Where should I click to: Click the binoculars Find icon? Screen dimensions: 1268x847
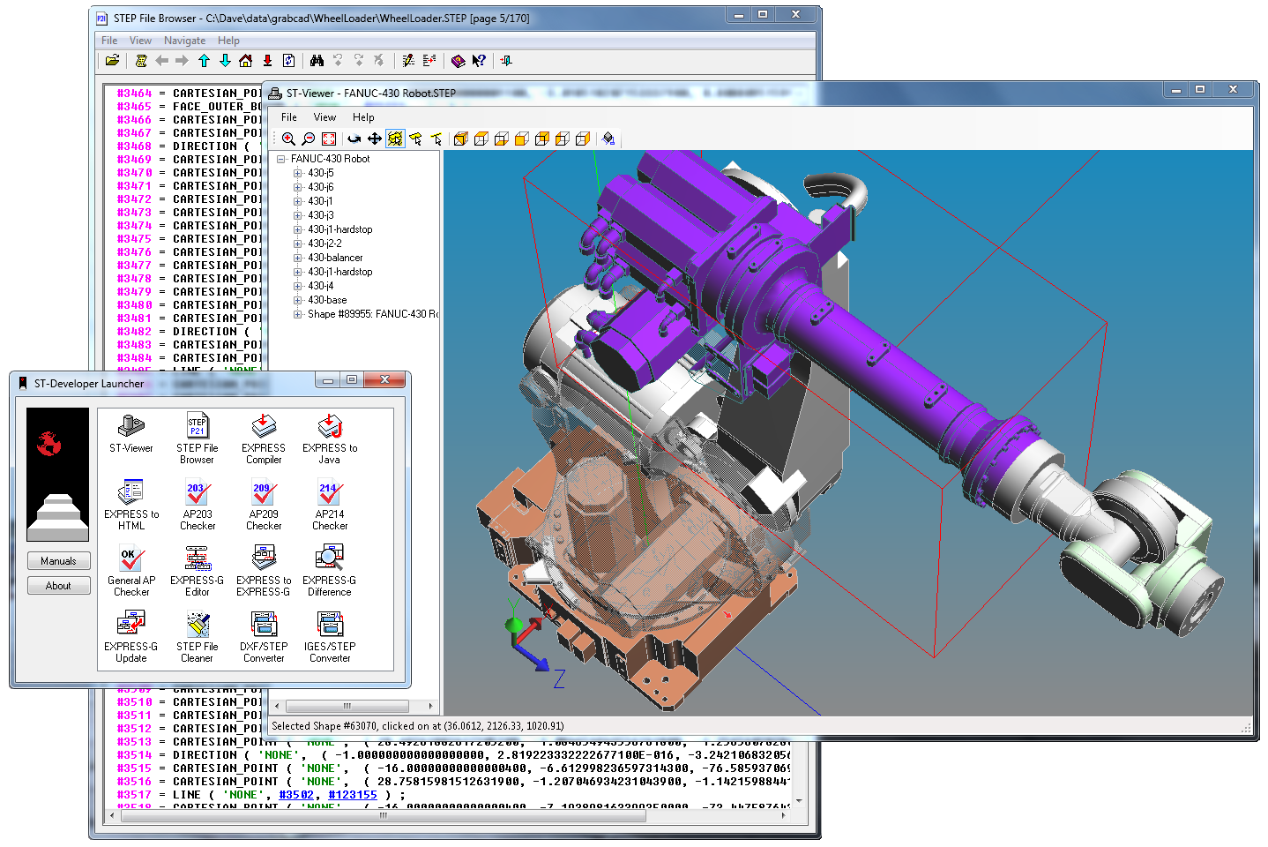317,61
